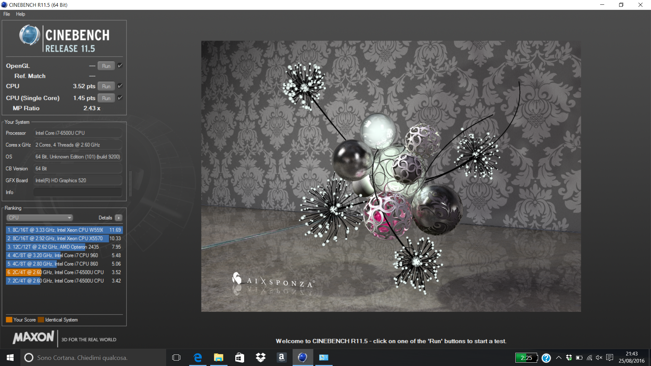Open the File menu

(x=6, y=14)
